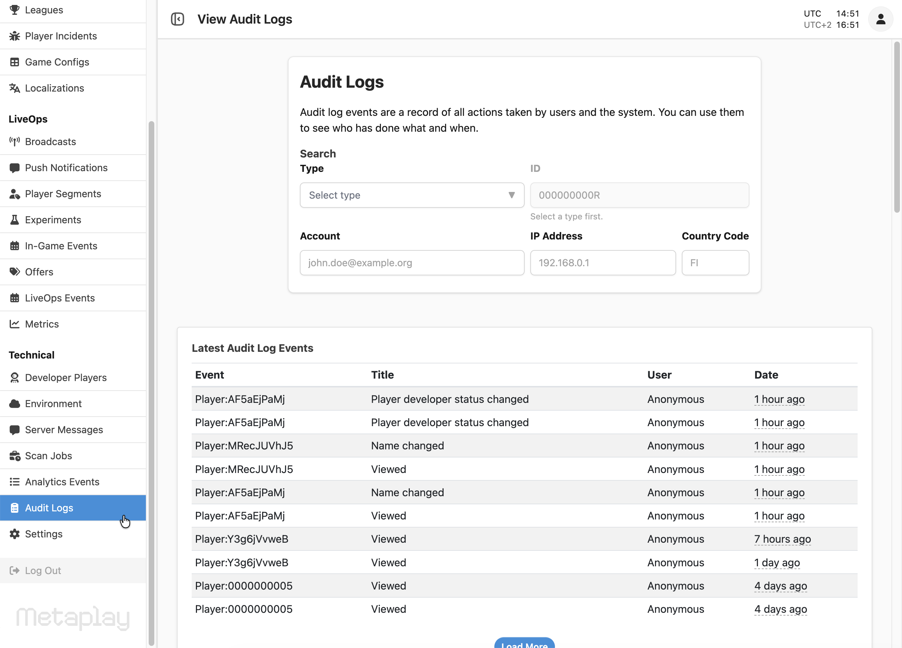Click the Broadcasts antenna icon
This screenshot has width=902, height=648.
pyautogui.click(x=15, y=142)
